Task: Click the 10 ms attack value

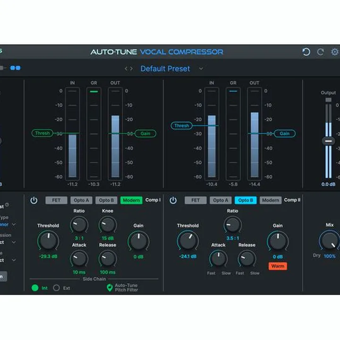Action: [79, 272]
